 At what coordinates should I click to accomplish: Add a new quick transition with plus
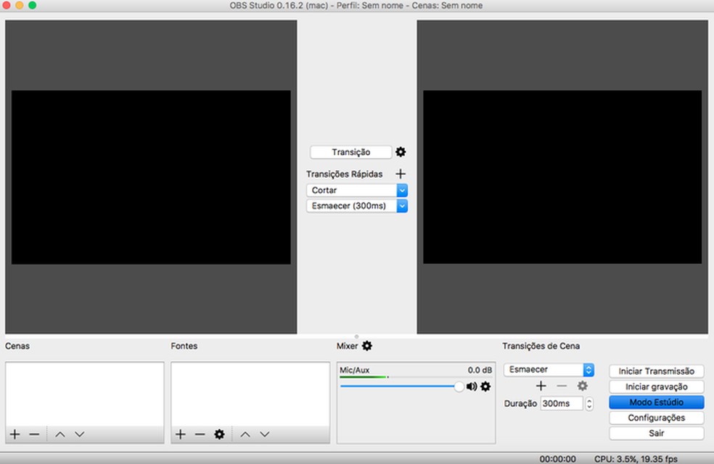401,174
